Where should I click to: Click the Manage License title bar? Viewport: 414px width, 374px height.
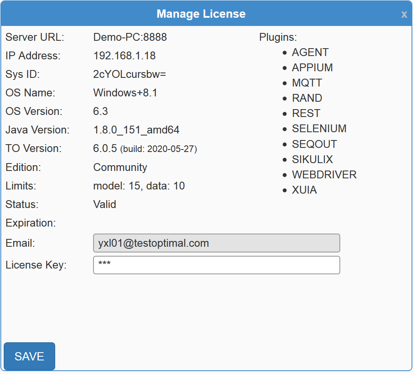tap(201, 14)
